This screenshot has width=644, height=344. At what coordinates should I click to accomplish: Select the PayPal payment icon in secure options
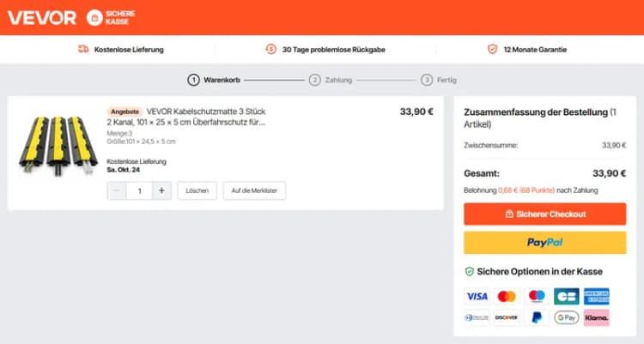537,317
